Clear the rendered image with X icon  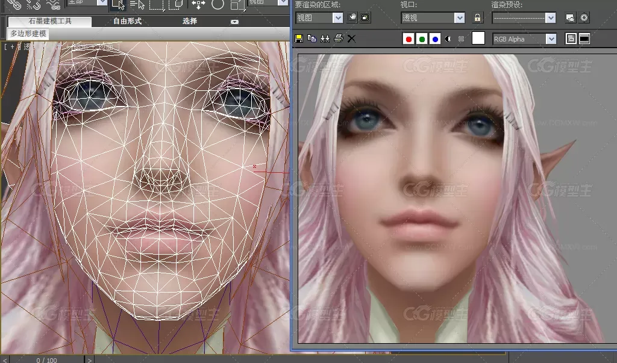point(351,39)
